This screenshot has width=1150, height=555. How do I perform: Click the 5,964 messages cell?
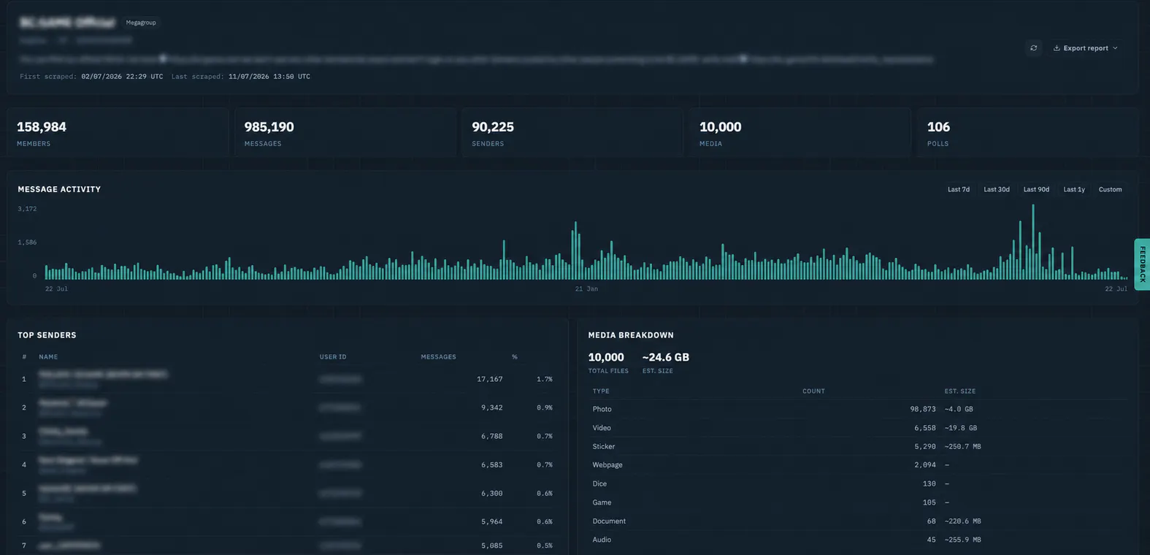[x=491, y=521]
